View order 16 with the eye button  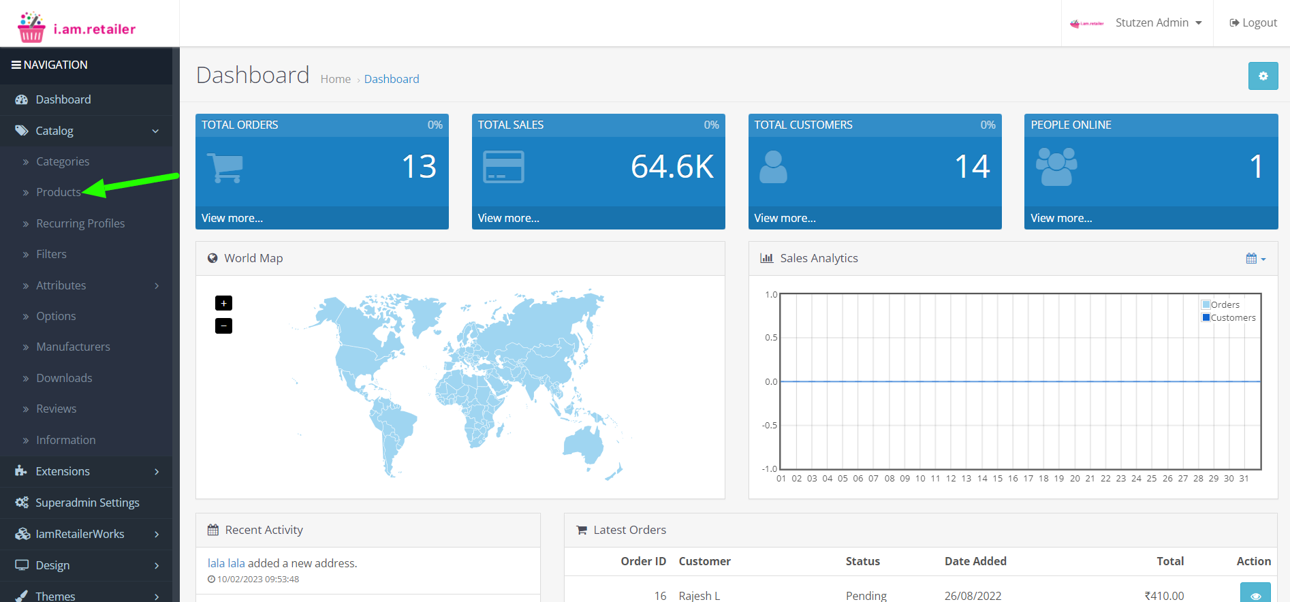tap(1255, 594)
